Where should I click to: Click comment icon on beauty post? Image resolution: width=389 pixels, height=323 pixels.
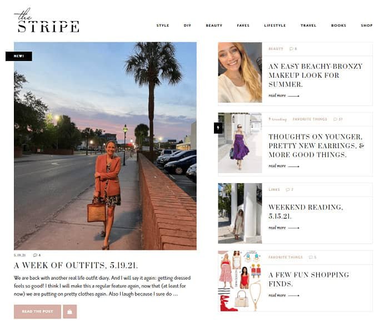(x=291, y=49)
